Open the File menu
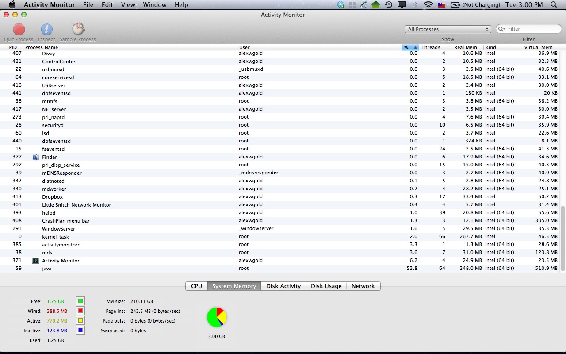This screenshot has height=354, width=566. click(x=88, y=5)
